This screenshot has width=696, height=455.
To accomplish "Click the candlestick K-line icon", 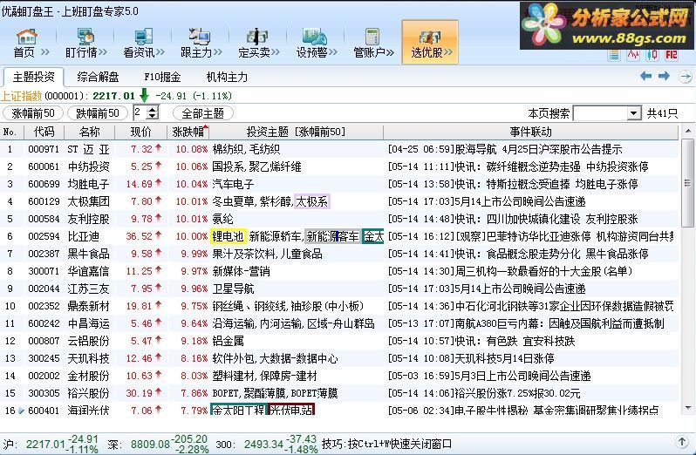I will [x=652, y=55].
